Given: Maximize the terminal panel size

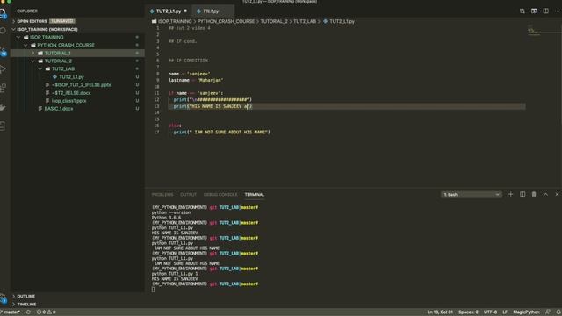Looking at the screenshot, I should (545, 194).
